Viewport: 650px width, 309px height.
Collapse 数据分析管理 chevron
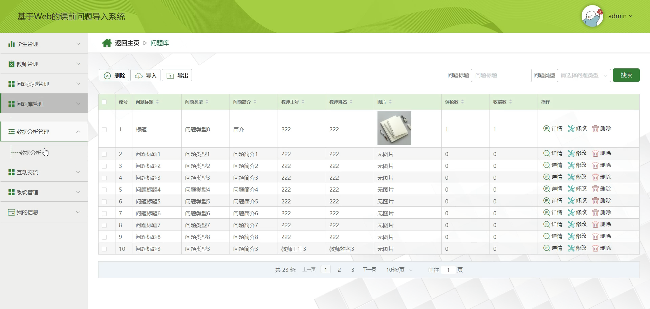coord(78,132)
